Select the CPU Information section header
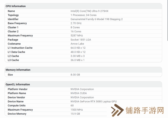The image size is (168, 118). click(x=16, y=6)
